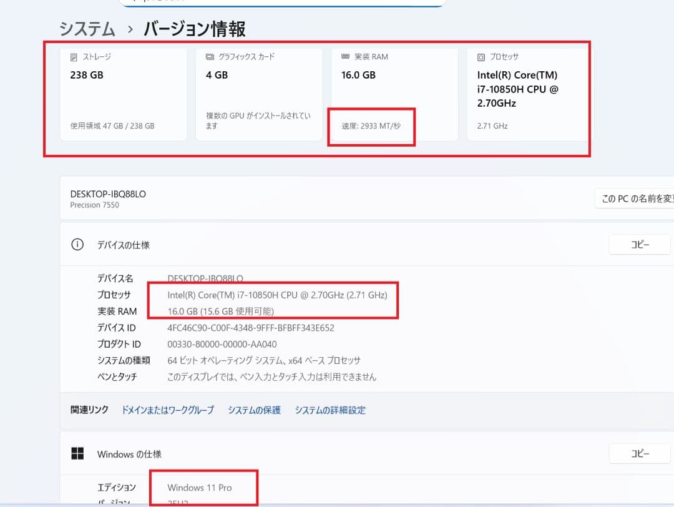Viewport: 674px width, 507px height.
Task: Open システムの詳細設定 settings
Action: (330, 410)
